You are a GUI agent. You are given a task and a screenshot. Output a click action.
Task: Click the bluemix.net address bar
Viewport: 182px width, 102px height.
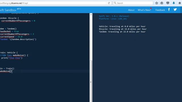tap(53, 3)
